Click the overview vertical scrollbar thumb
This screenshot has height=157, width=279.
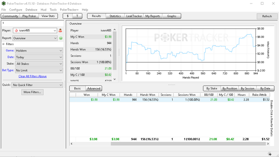click(115, 51)
